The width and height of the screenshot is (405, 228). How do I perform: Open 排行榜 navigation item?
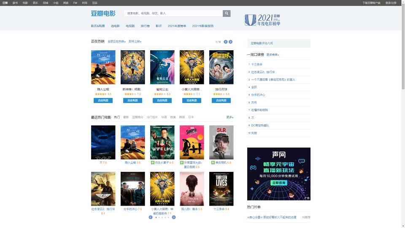(145, 26)
